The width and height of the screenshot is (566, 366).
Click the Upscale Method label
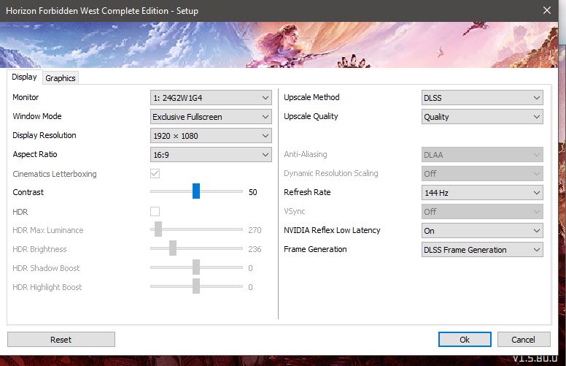pos(311,97)
